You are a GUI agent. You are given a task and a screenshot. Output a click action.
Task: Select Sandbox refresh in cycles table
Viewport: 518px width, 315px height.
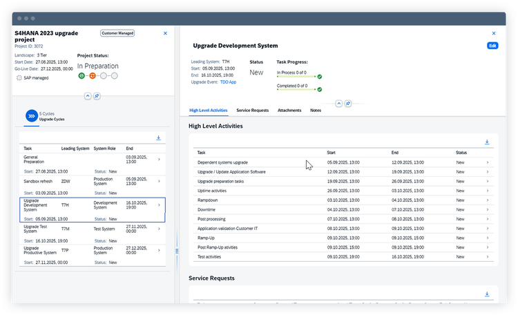38,181
